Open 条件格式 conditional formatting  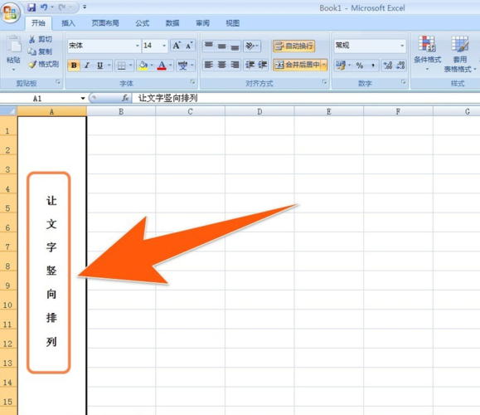click(427, 54)
